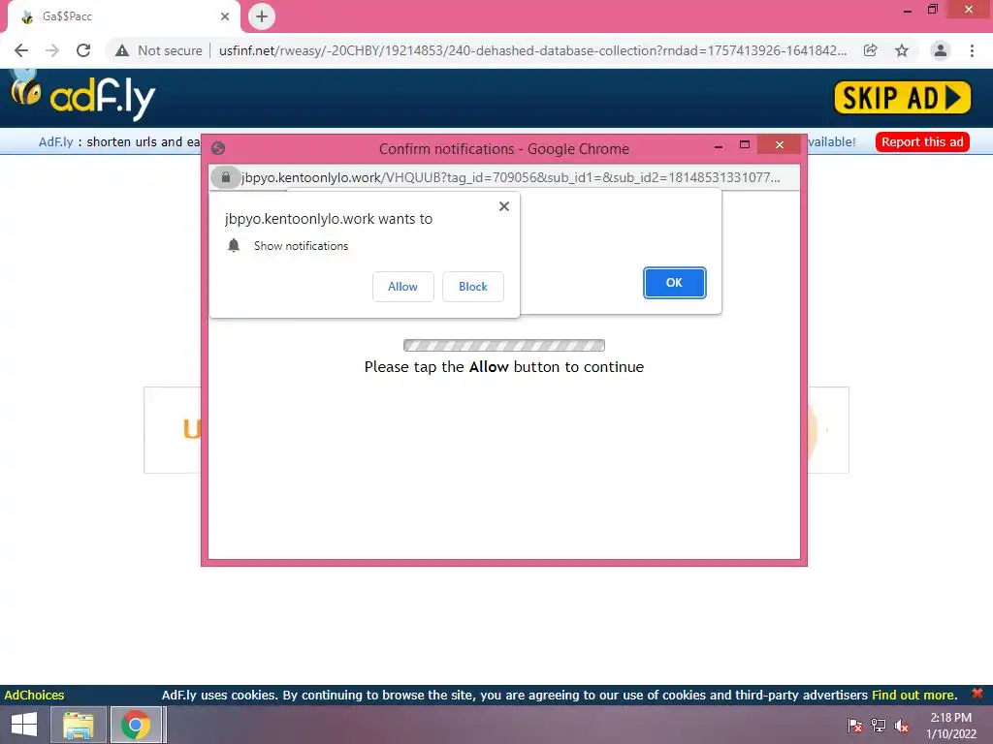This screenshot has width=993, height=744.
Task: Close the Ga$$Pacc tab
Action: pos(225,16)
